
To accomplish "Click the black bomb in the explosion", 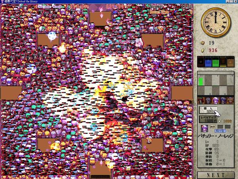I will click(125, 99).
